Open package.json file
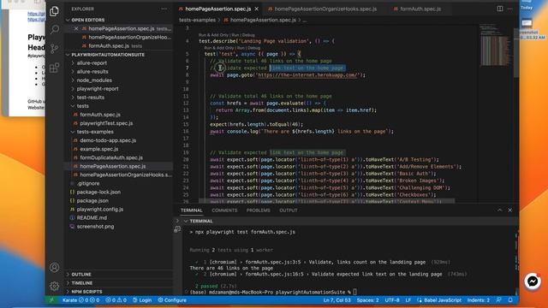Image resolution: width=548 pixels, height=308 pixels. pos(119,200)
